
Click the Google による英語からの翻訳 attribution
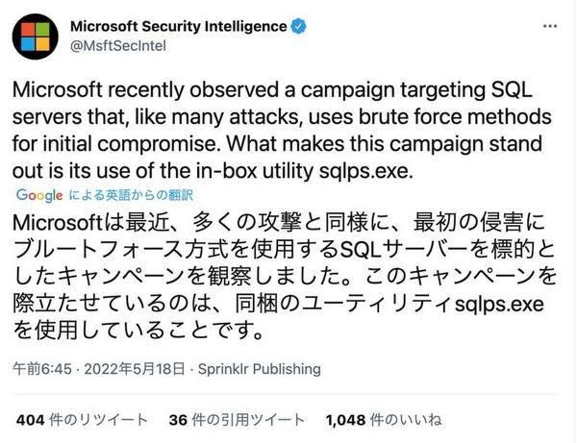click(105, 195)
